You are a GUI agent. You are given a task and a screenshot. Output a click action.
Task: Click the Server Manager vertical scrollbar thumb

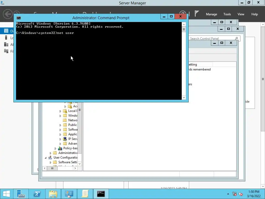coord(263,79)
